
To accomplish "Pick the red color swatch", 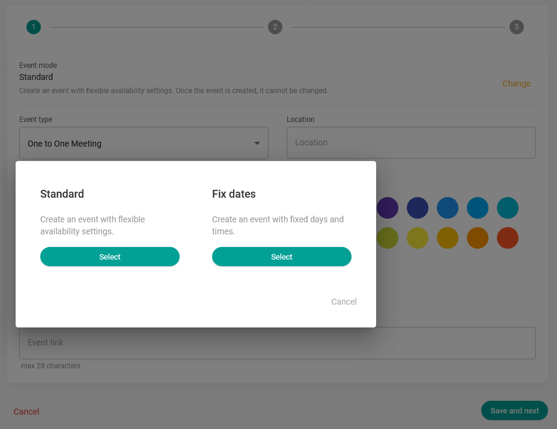I will pyautogui.click(x=508, y=238).
